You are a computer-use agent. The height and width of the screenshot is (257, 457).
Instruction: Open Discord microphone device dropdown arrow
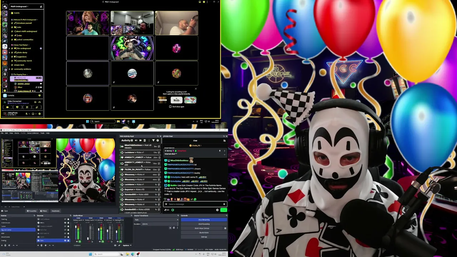point(29,114)
